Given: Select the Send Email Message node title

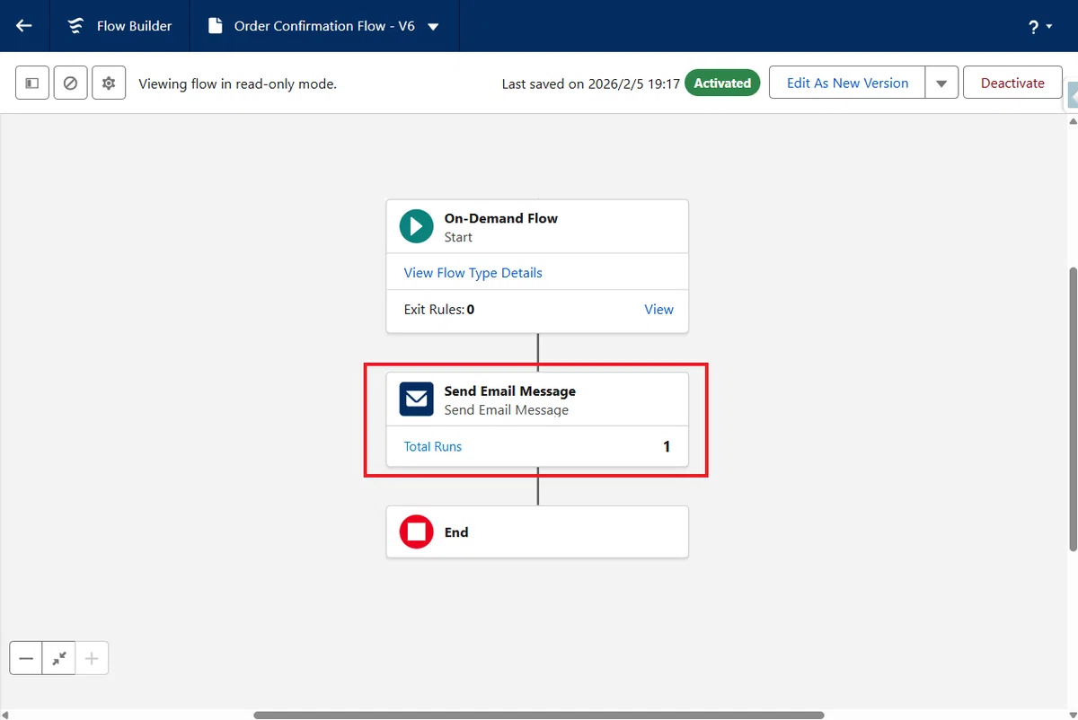Looking at the screenshot, I should point(509,391).
